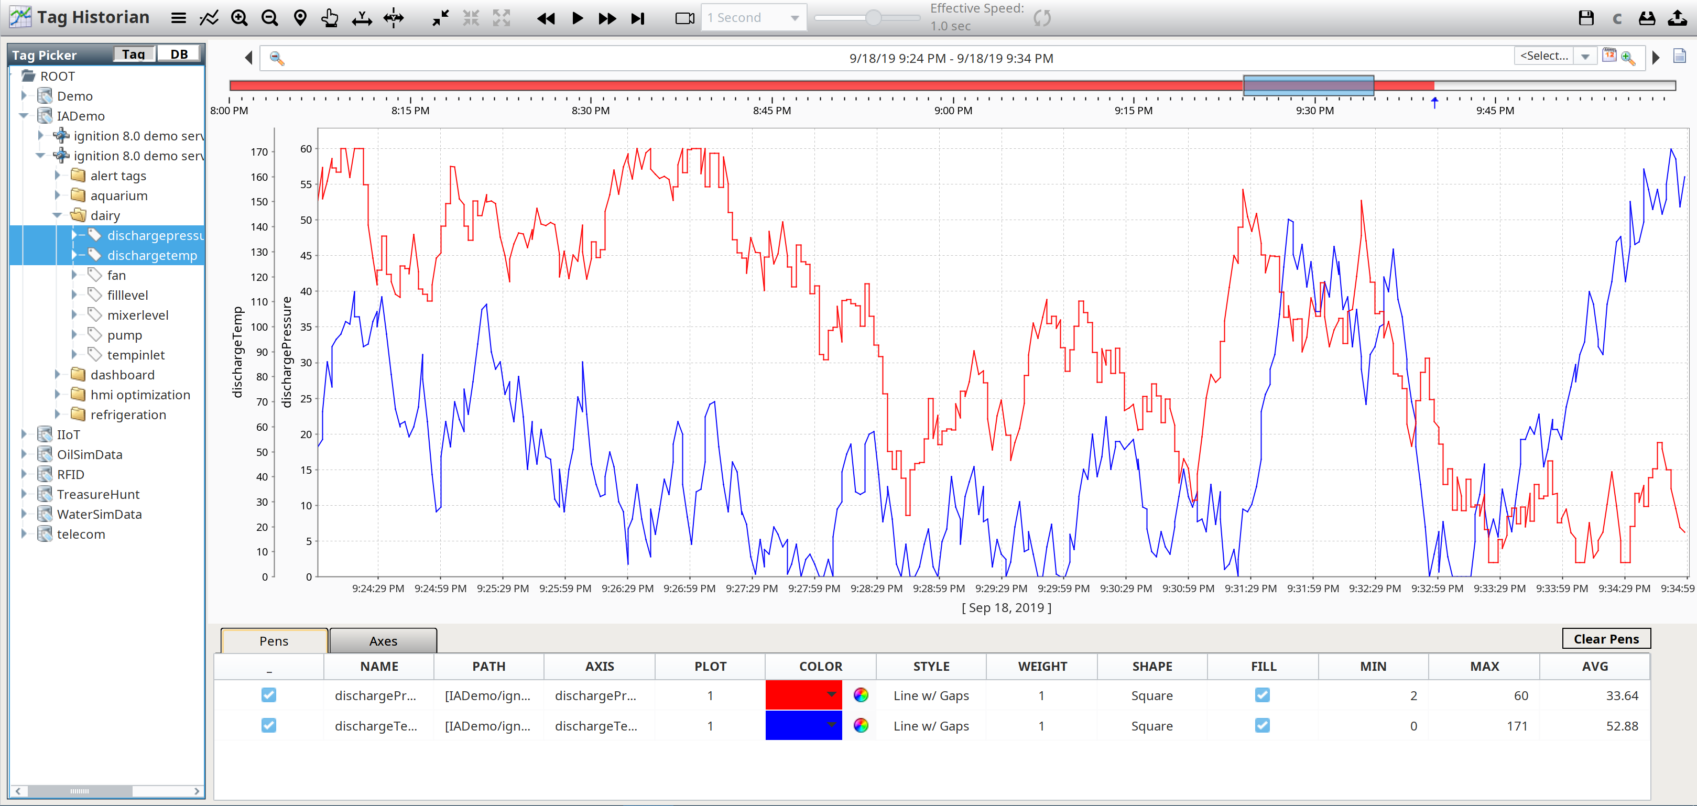Expand the aquarium folder
This screenshot has width=1697, height=806.
(57, 195)
